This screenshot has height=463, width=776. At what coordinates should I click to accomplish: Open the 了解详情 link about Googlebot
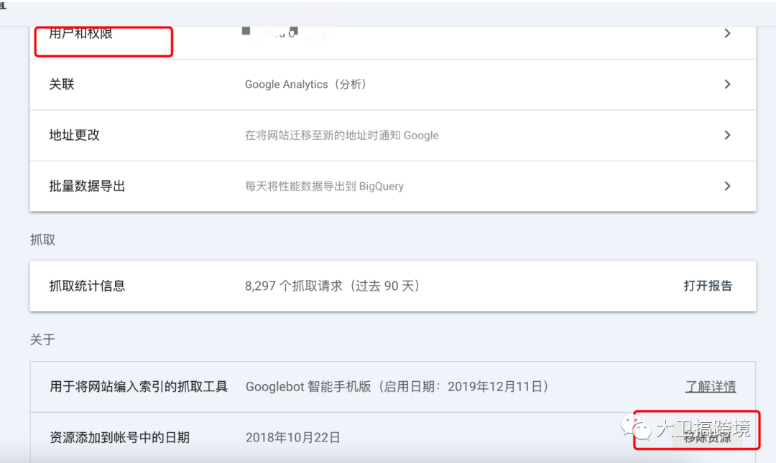coord(710,386)
